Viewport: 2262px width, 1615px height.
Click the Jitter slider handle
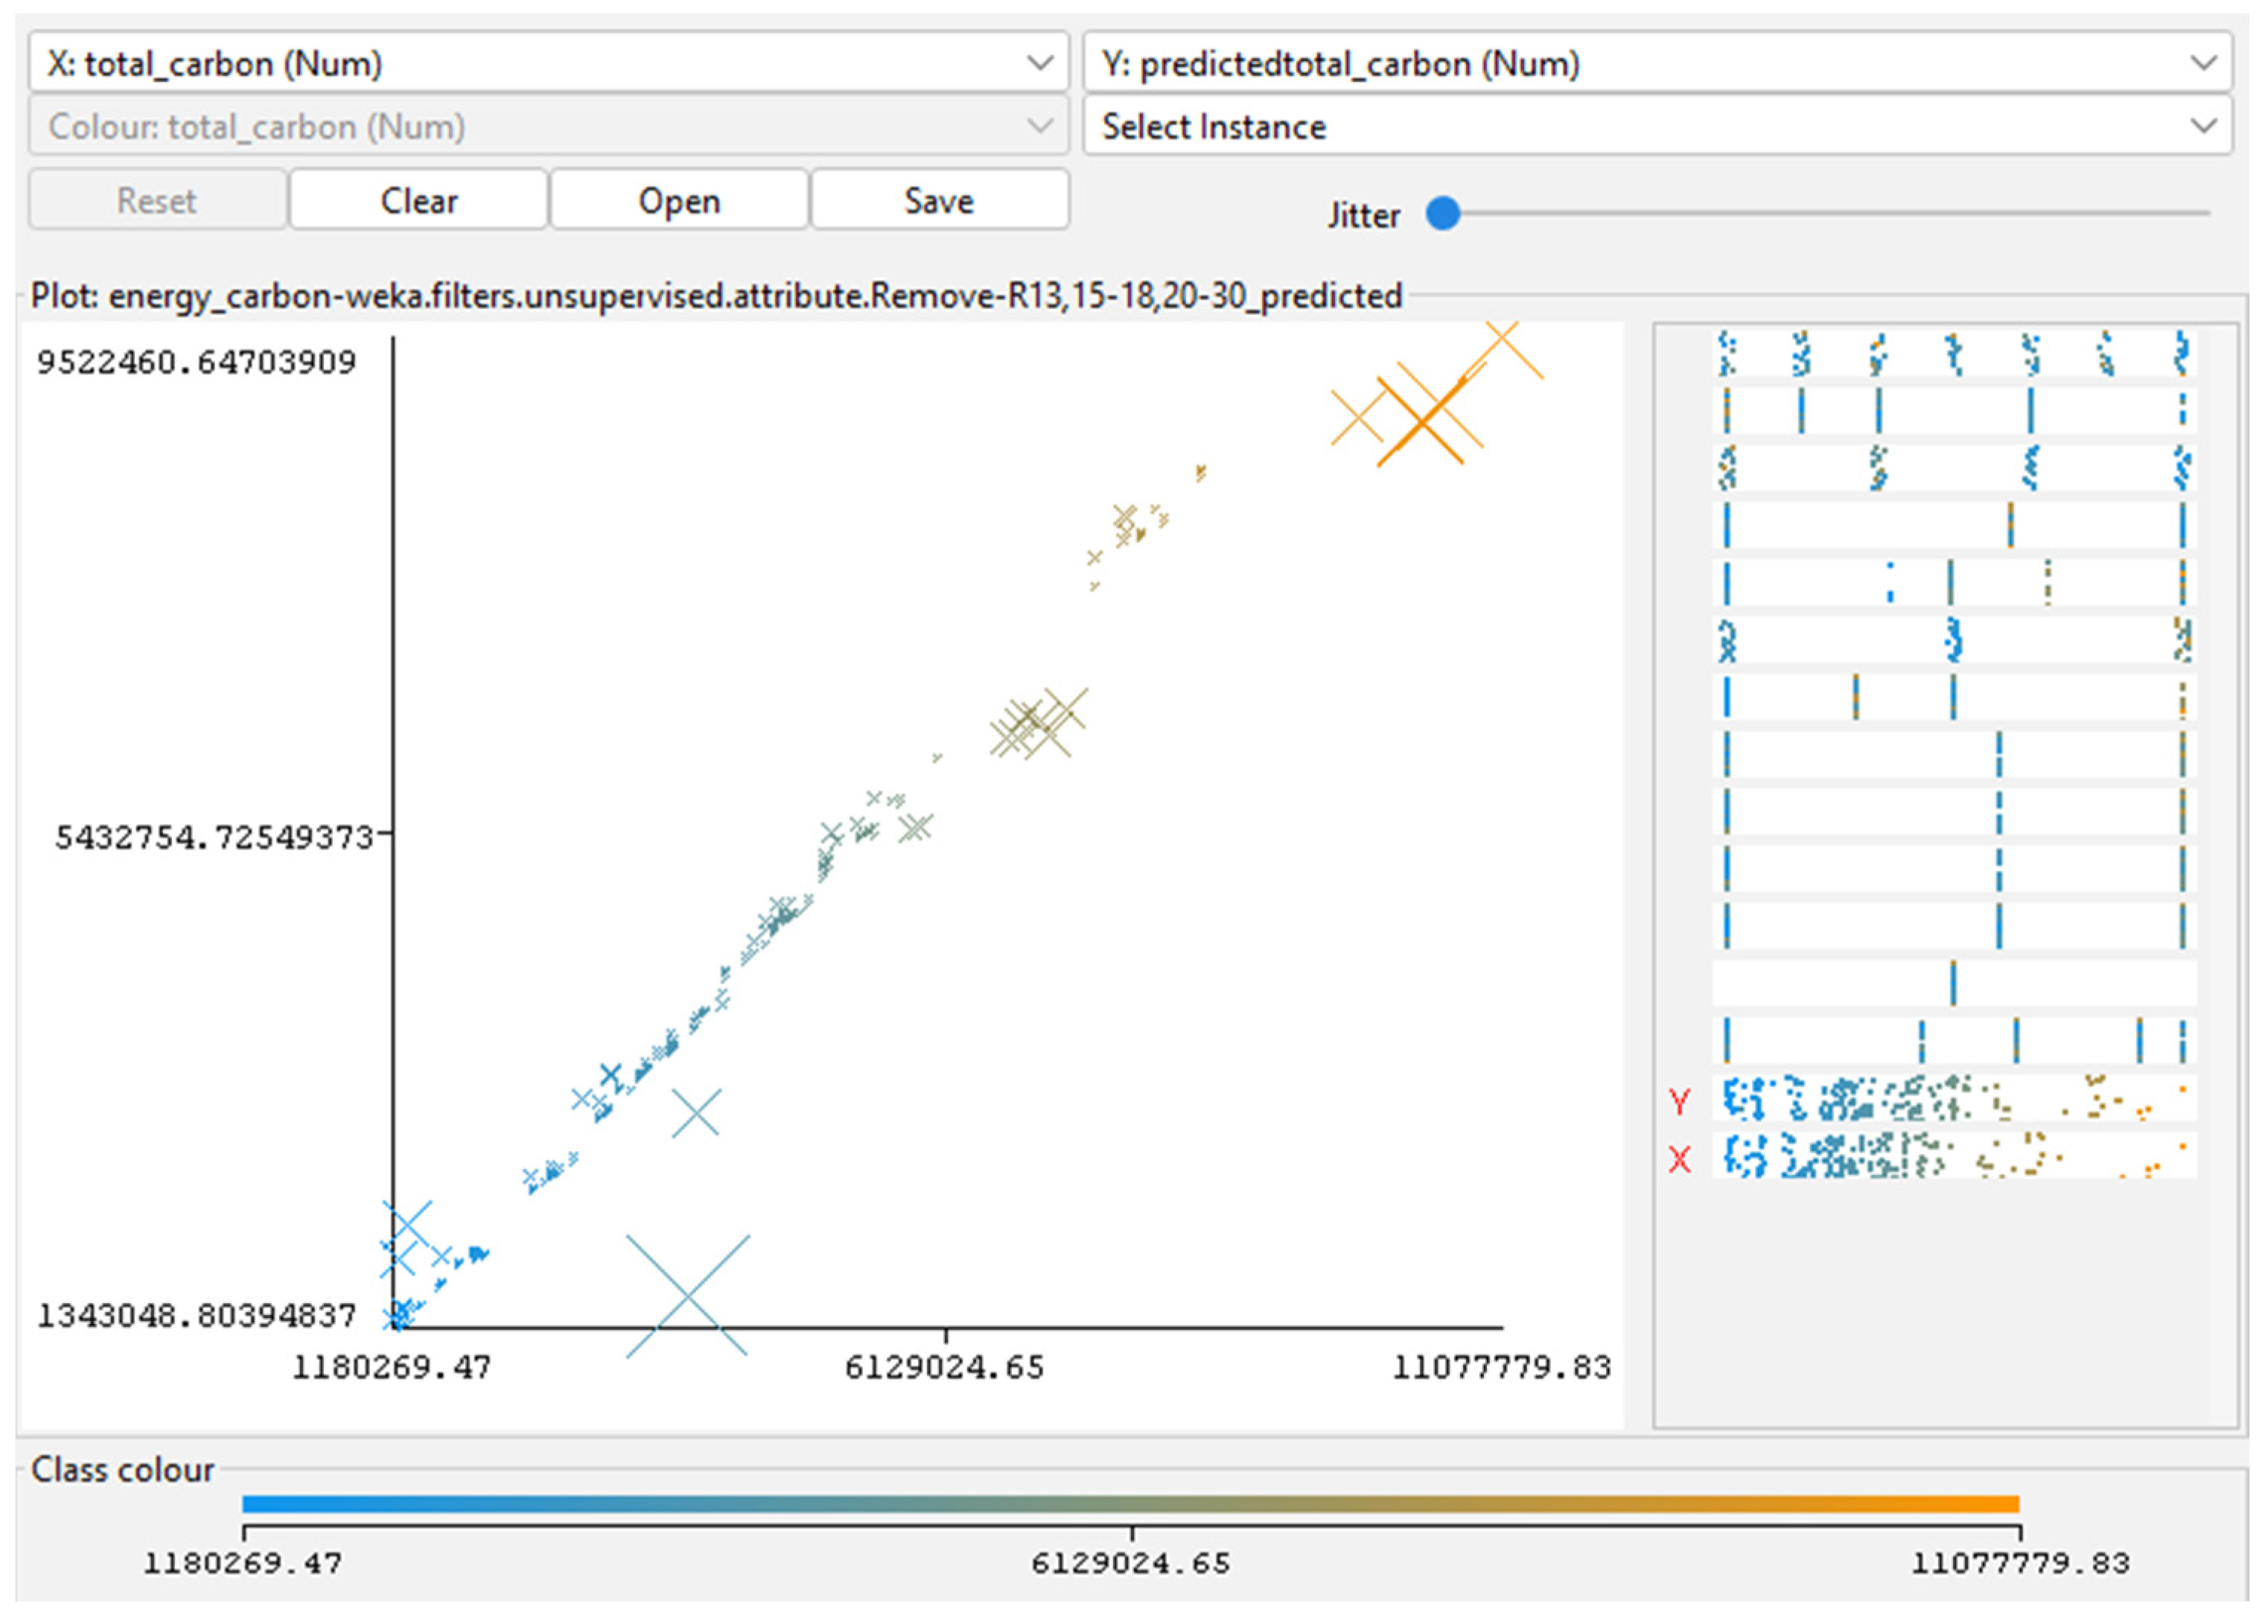pyautogui.click(x=1443, y=213)
